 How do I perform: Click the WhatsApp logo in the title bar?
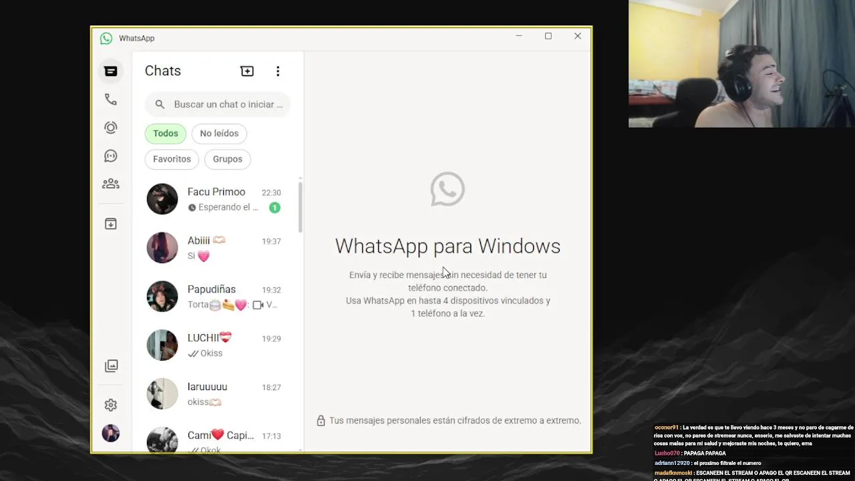(x=106, y=39)
